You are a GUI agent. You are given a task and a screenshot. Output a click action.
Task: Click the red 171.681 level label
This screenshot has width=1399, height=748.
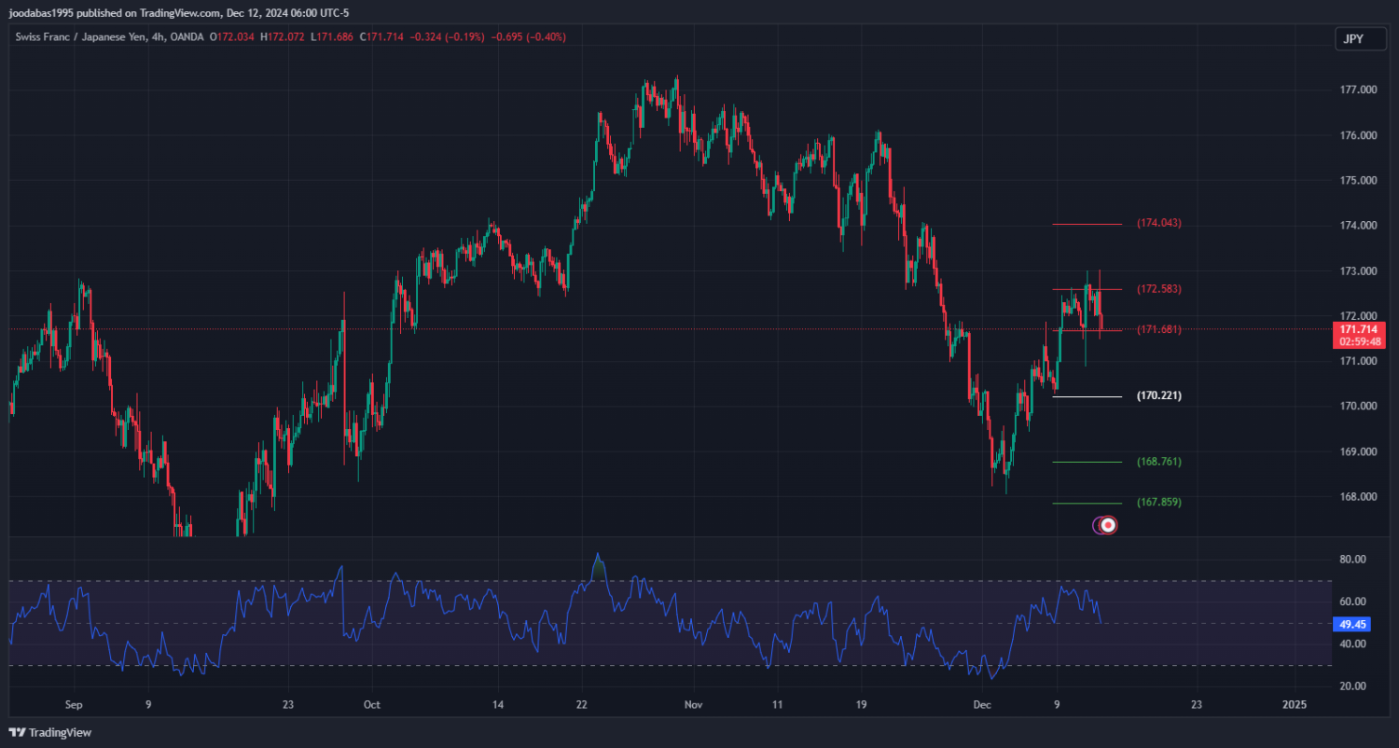click(x=1158, y=329)
